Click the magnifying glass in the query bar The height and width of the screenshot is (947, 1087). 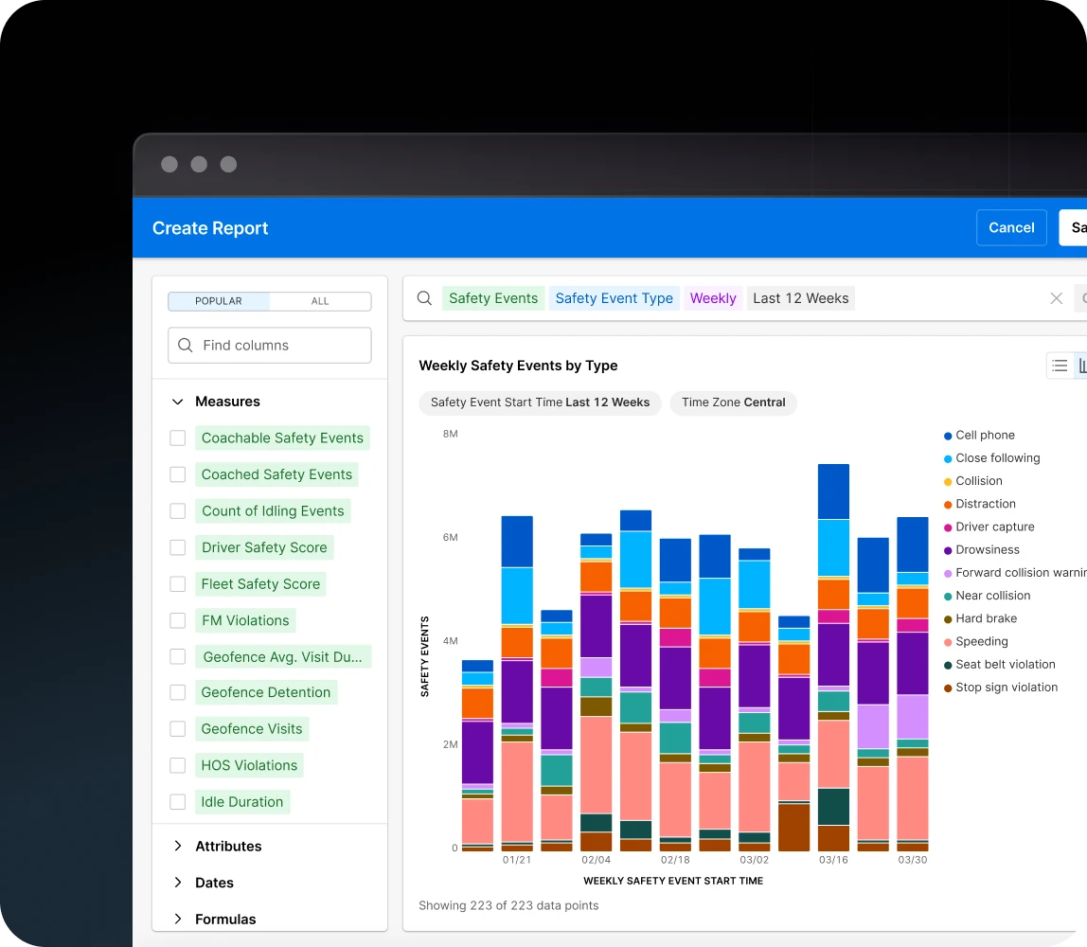coord(424,298)
